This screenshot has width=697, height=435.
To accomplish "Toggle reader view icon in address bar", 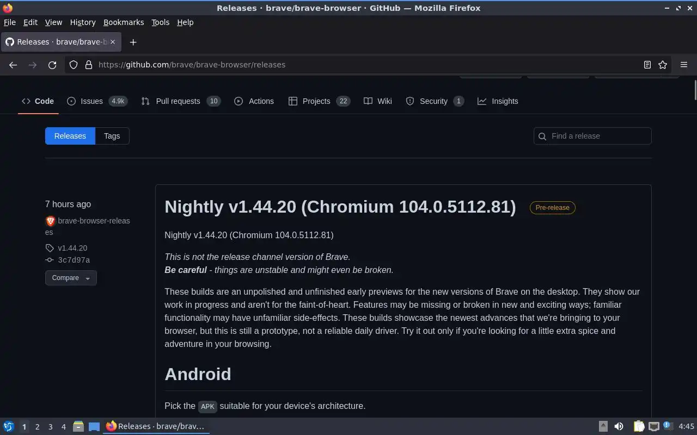I will point(647,65).
